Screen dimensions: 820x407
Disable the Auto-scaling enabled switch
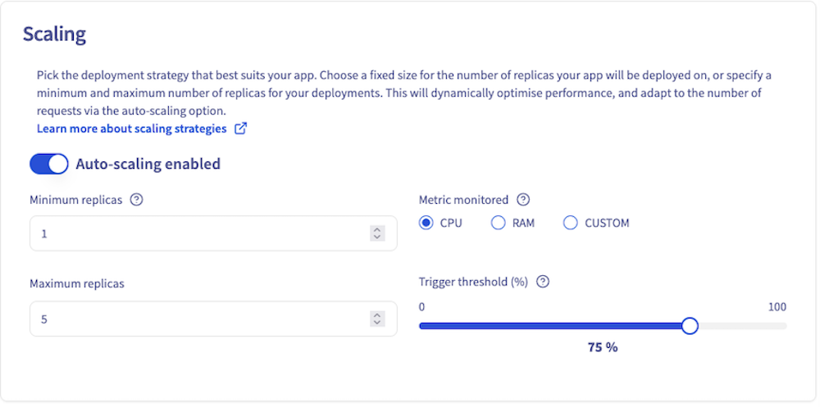(x=48, y=164)
